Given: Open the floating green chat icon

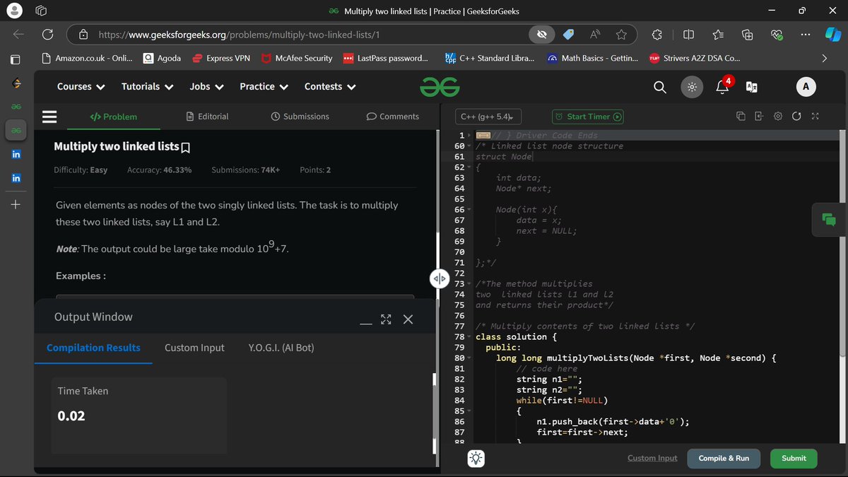Looking at the screenshot, I should click(x=829, y=220).
